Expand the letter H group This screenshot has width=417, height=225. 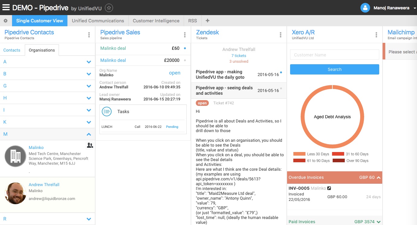pyautogui.click(x=47, y=98)
